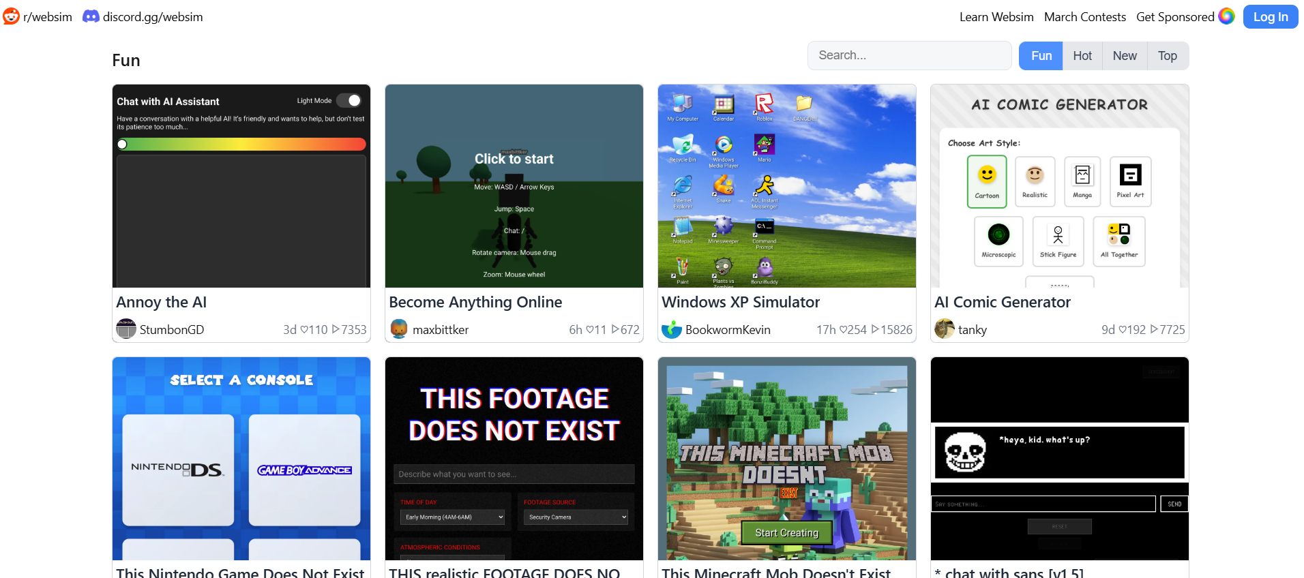Screen dimensions: 1304x578
Task: Open the Time of Day dropdown
Action: 452,517
